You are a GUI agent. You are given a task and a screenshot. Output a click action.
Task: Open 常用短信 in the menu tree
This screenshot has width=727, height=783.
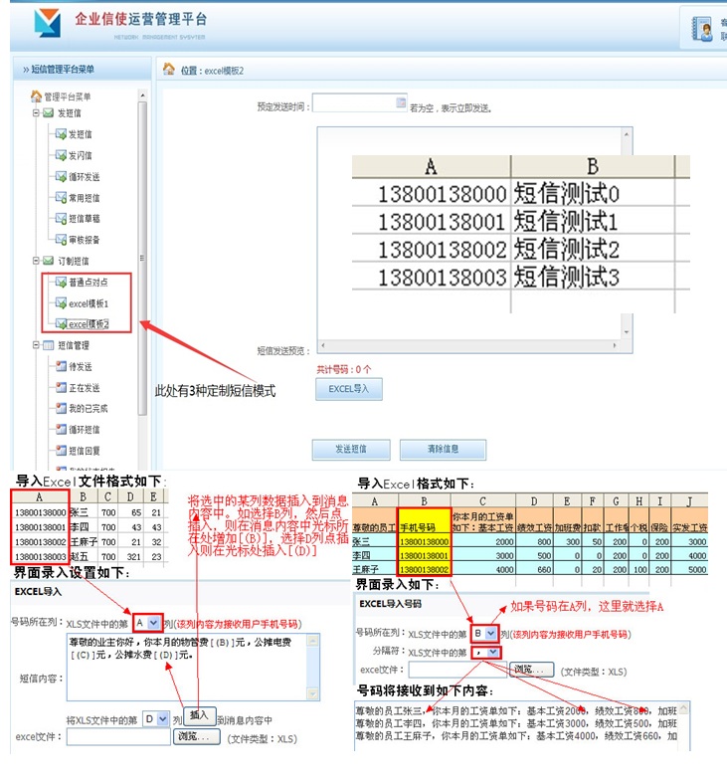(84, 198)
